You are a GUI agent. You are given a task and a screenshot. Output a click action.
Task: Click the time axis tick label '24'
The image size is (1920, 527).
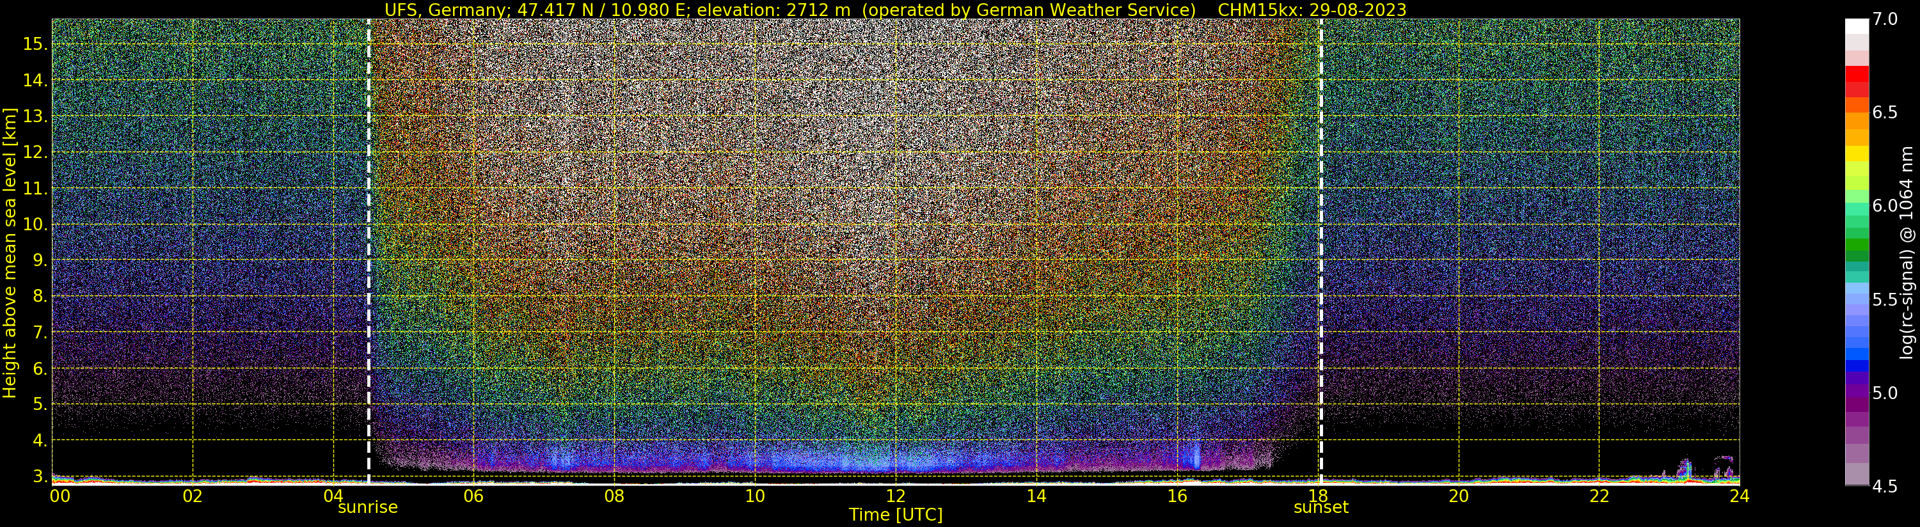(1740, 496)
